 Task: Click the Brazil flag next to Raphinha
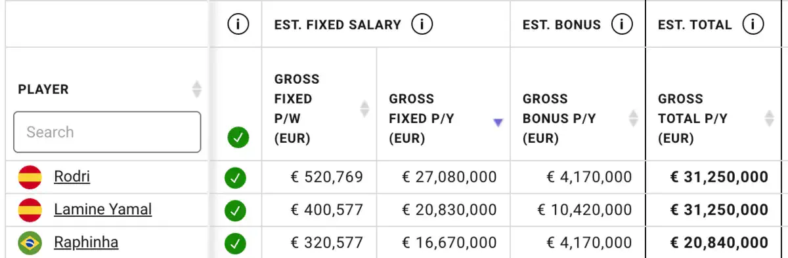30,244
